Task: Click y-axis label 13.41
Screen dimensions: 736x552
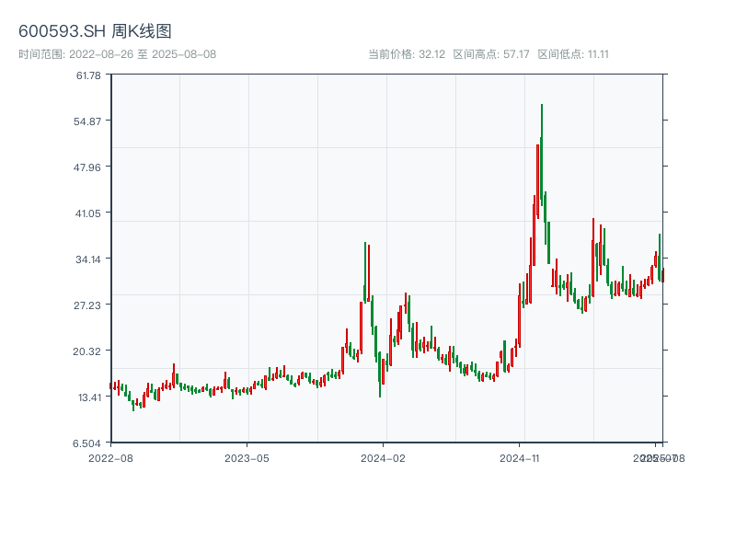Action: (x=89, y=397)
